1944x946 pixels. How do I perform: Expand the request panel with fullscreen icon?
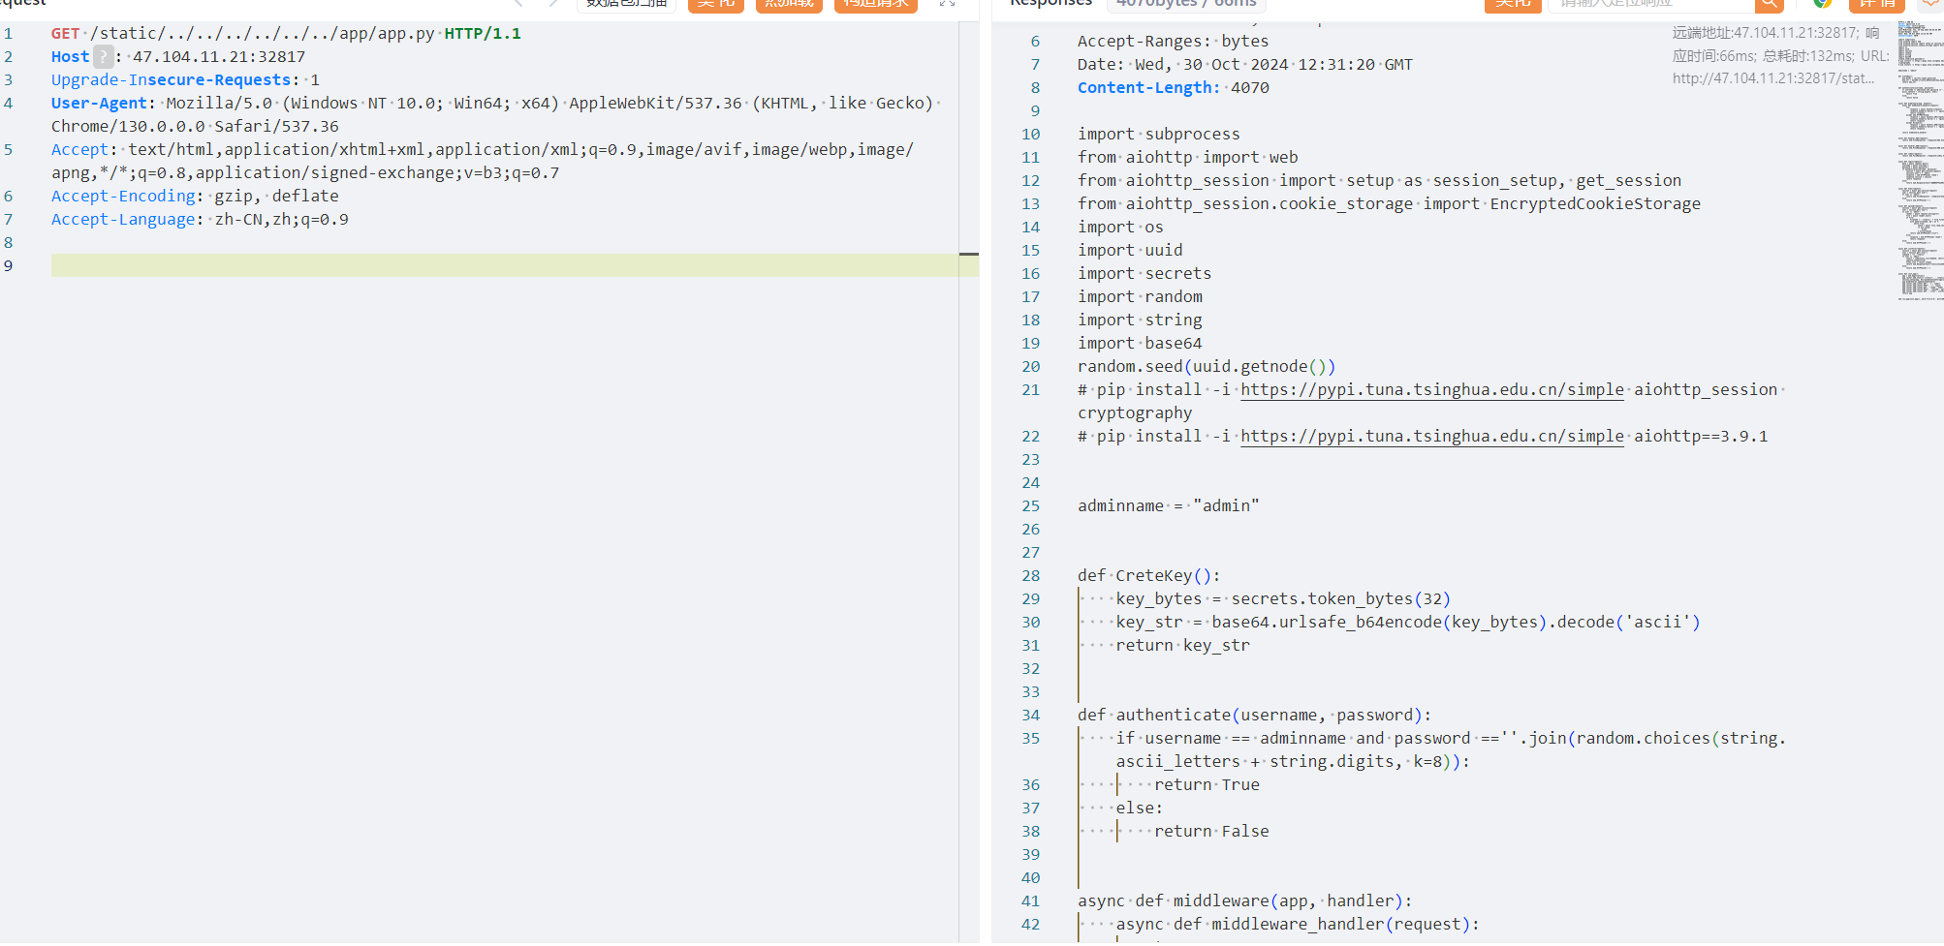[x=947, y=4]
